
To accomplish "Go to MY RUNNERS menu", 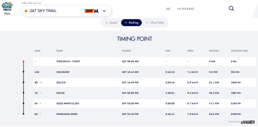I will pyautogui.click(x=185, y=9).
